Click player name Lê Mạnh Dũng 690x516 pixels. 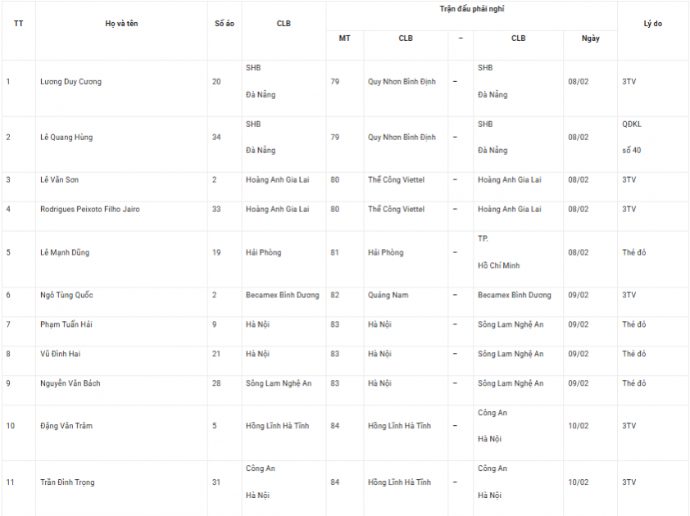65,252
